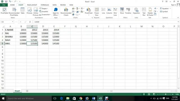Viewport: 180px width, 101px height.
Task: Insert a Table from ribbon
Action: [x=22, y=11]
